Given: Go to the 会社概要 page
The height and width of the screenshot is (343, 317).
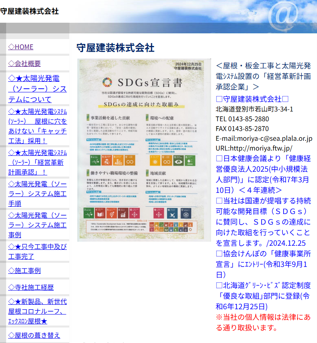Looking at the screenshot, I should [24, 63].
